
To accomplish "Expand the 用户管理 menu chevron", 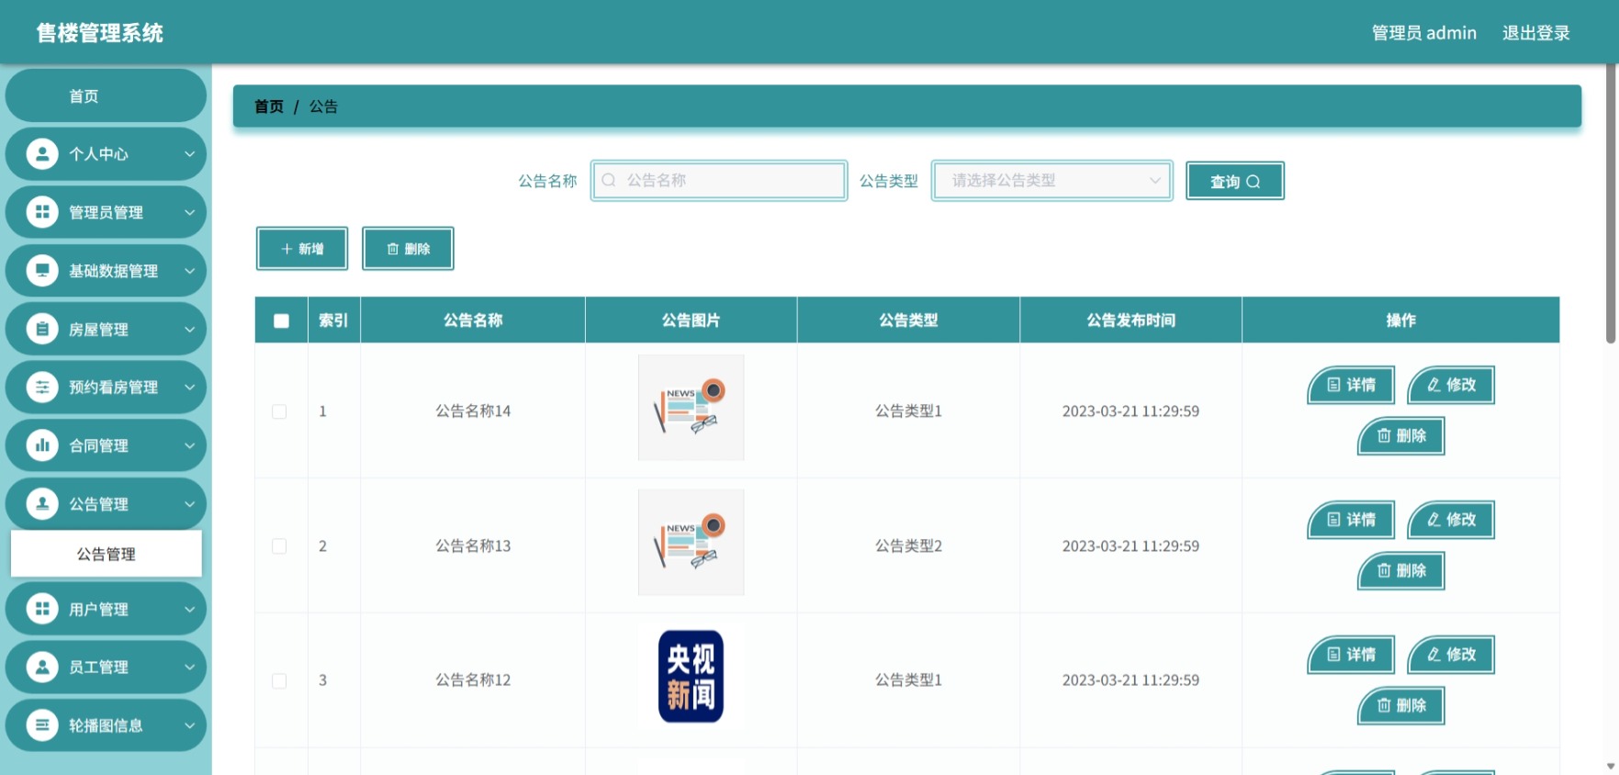I will pos(189,609).
